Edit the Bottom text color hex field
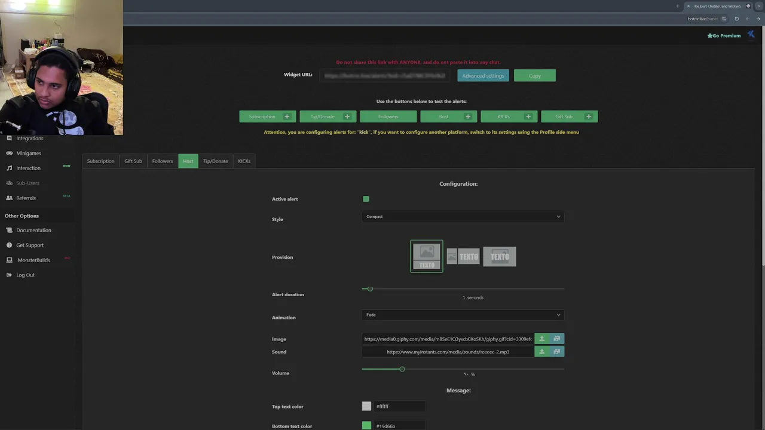The image size is (765, 430). pyautogui.click(x=400, y=426)
